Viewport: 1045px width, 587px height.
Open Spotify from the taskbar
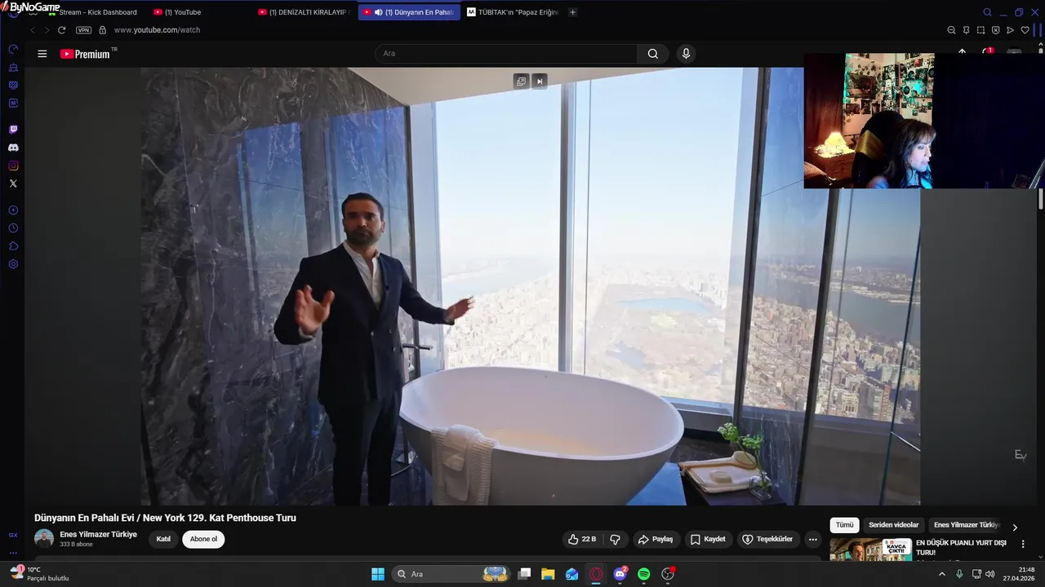tap(643, 574)
